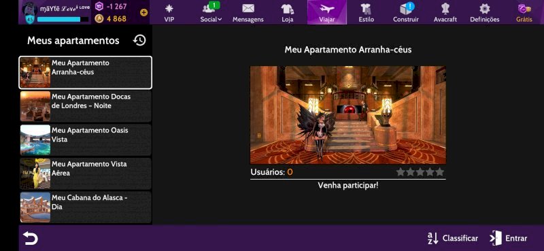Click the Meus apartamentos heading
544x251 pixels.
pos(73,41)
